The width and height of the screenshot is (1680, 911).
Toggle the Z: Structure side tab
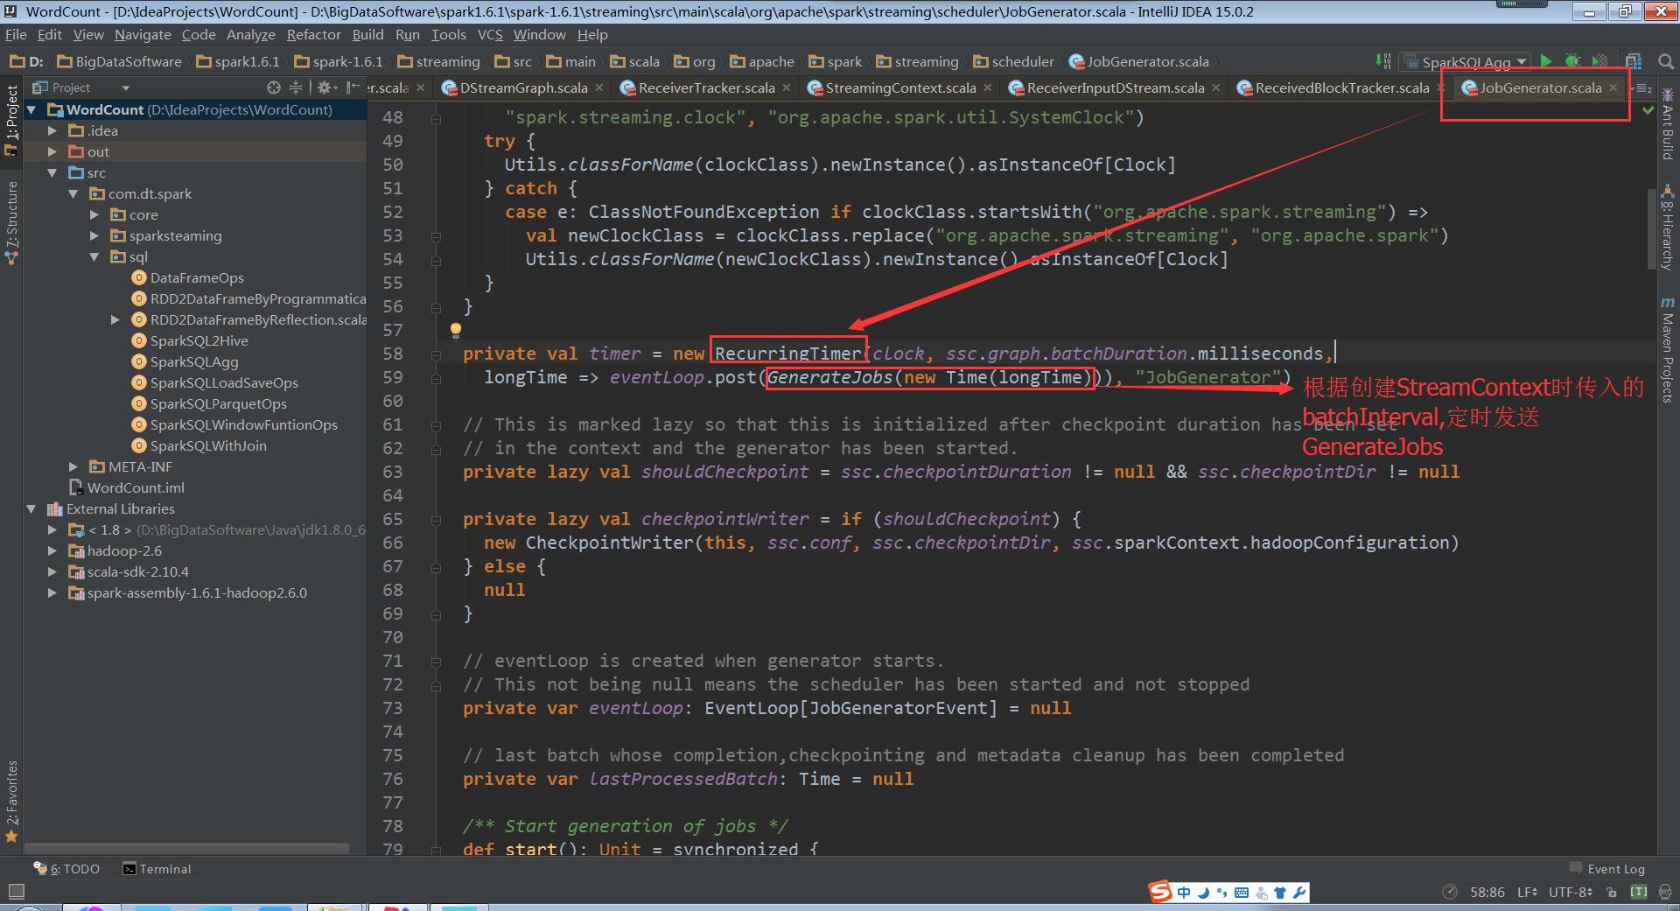[x=11, y=222]
